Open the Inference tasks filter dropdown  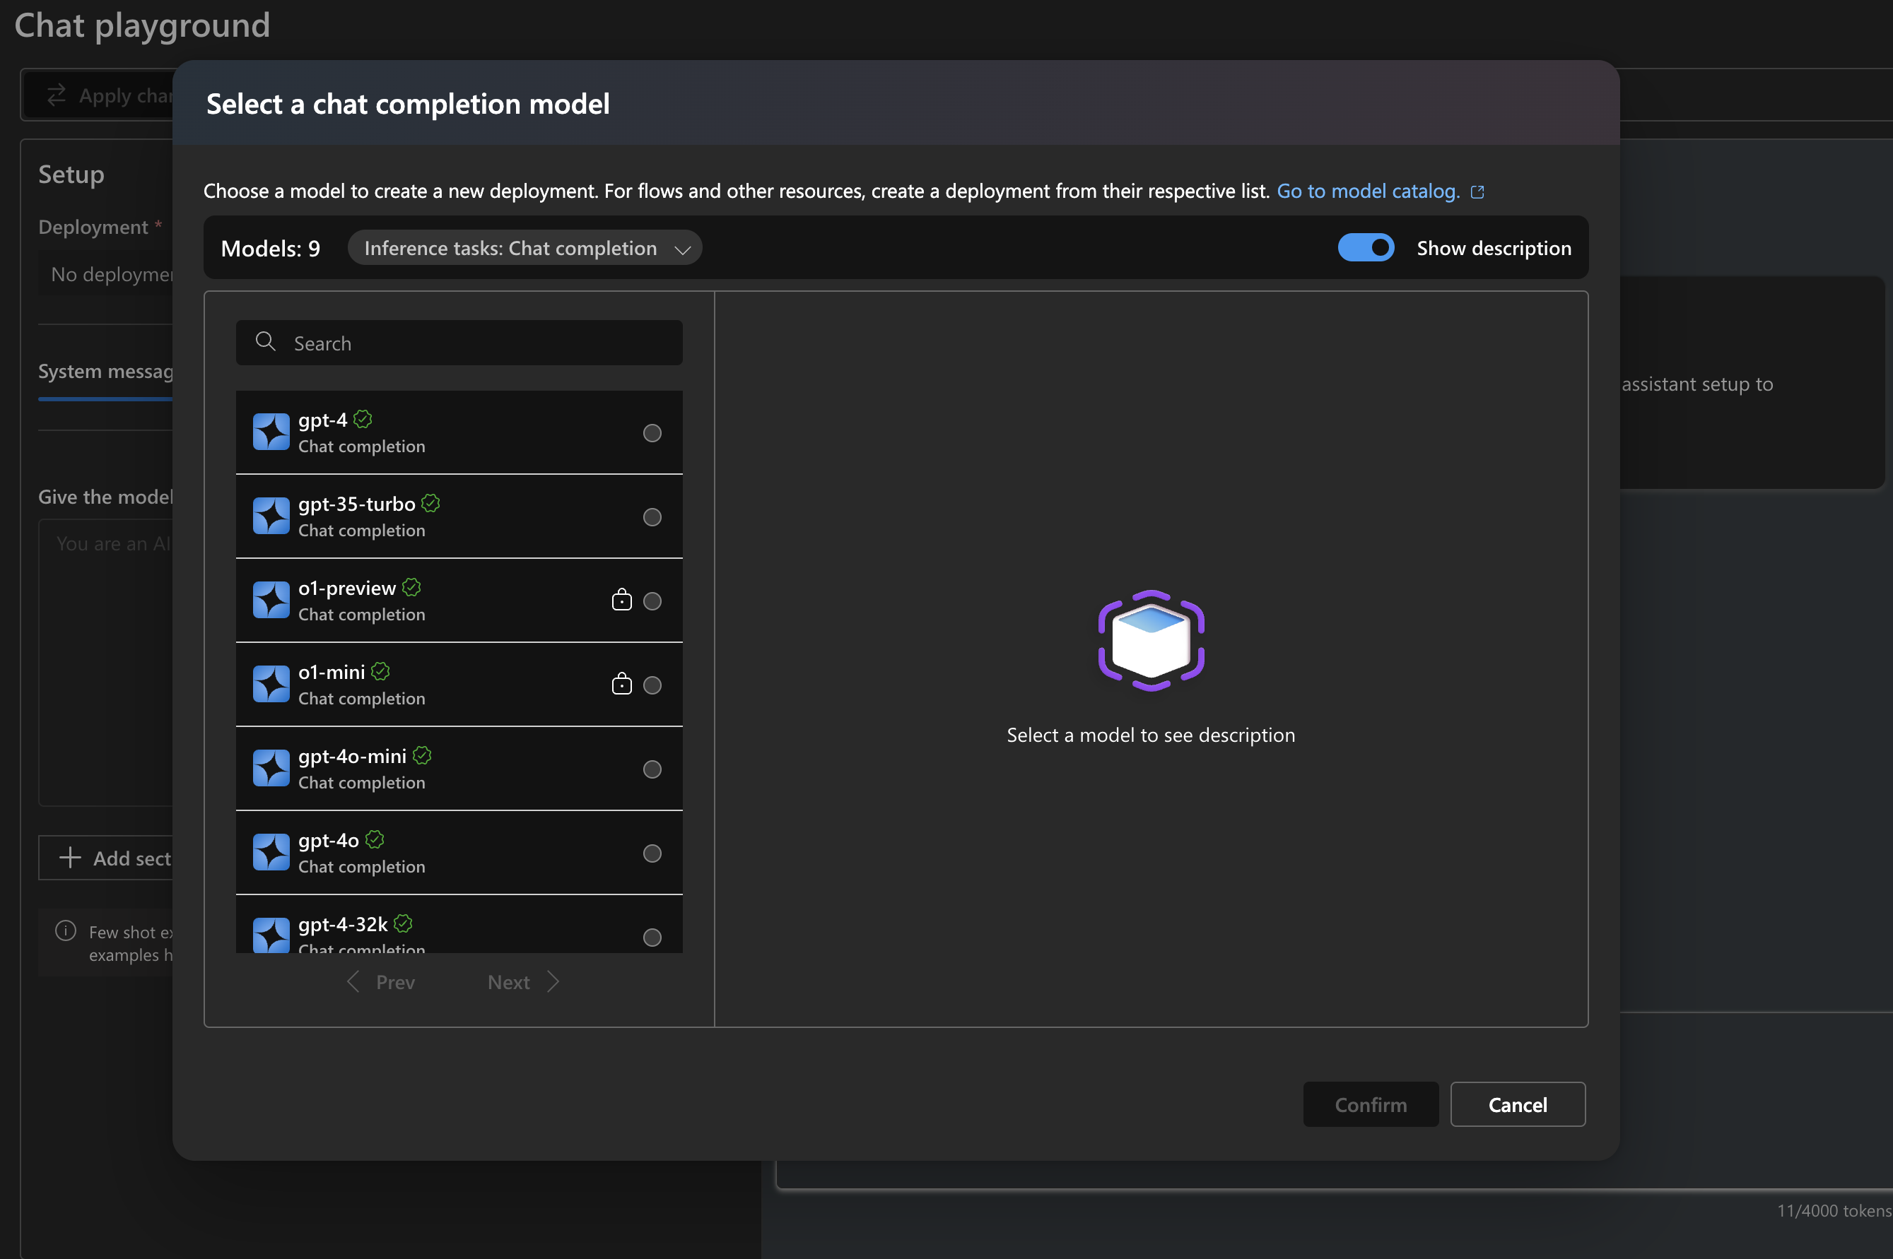(x=524, y=248)
